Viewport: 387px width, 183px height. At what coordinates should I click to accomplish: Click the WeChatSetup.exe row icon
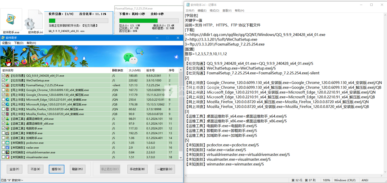[7, 80]
